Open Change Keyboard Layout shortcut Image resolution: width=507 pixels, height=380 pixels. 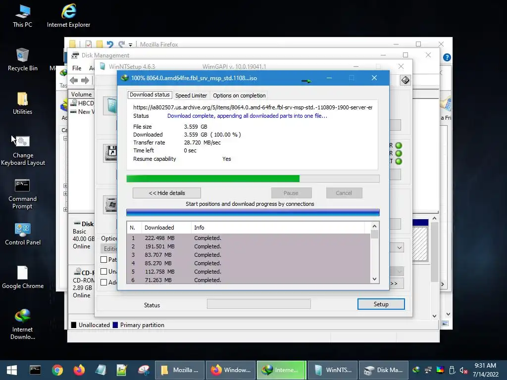pyautogui.click(x=23, y=150)
